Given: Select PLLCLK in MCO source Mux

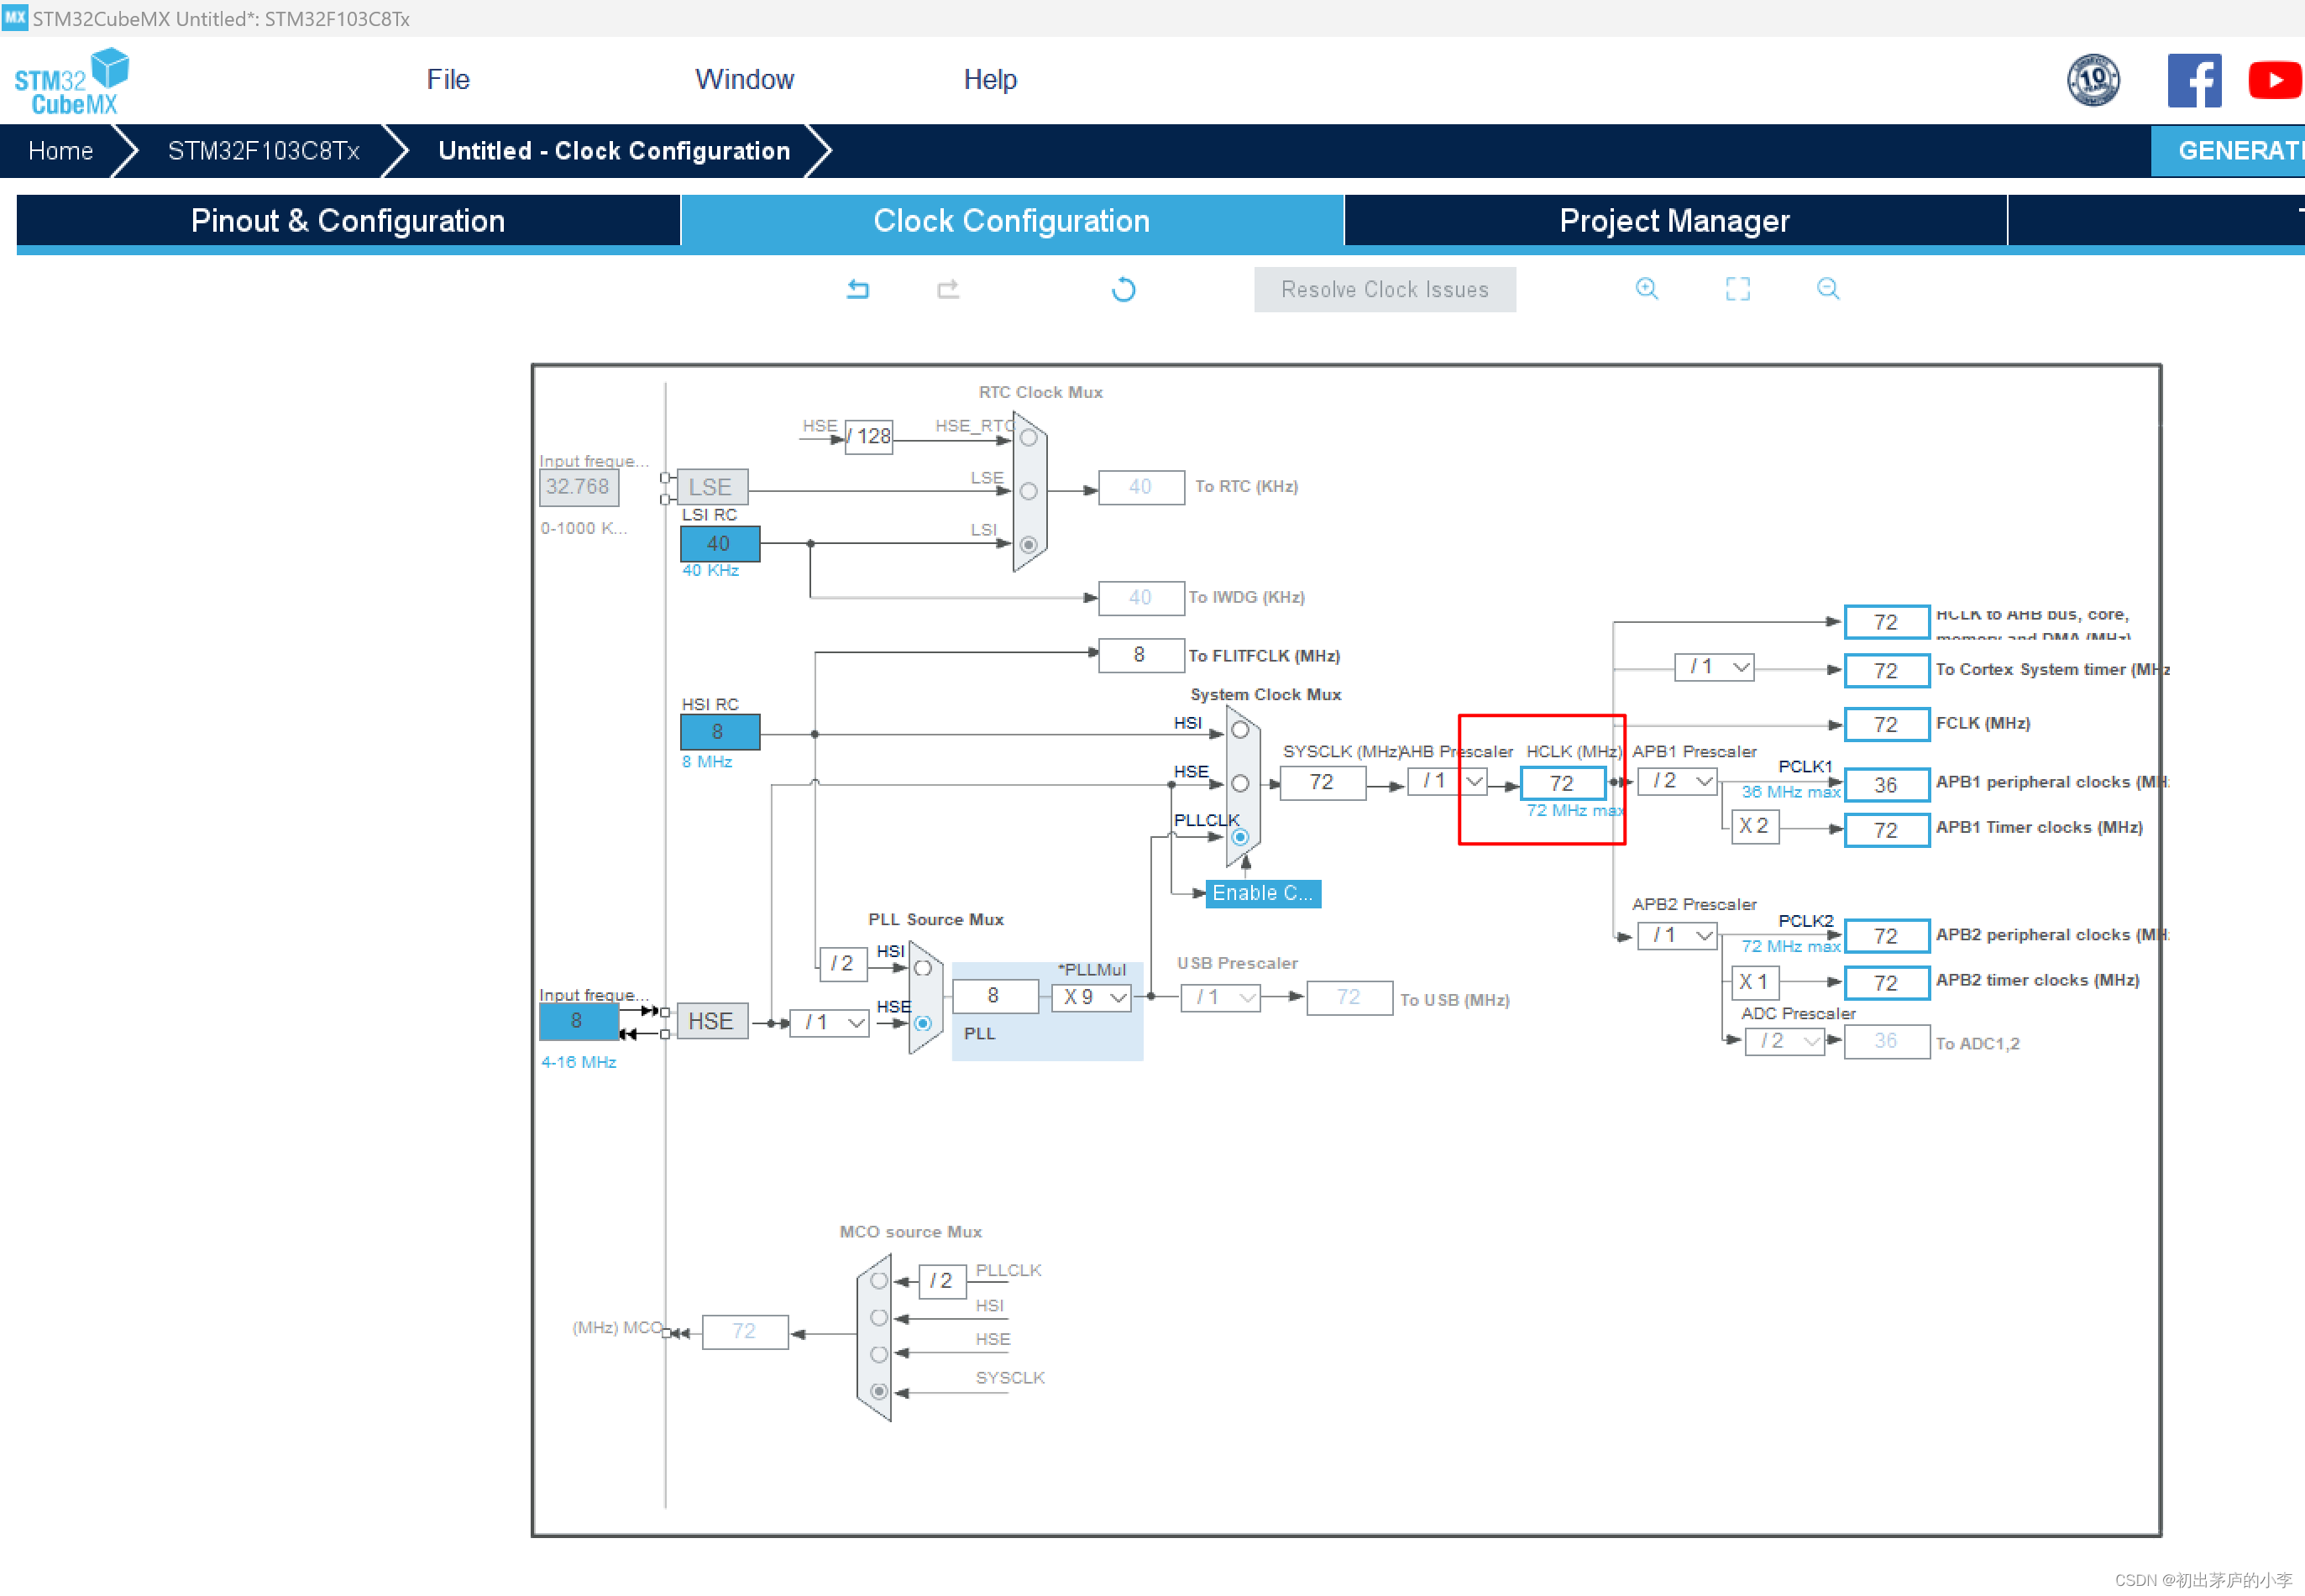Looking at the screenshot, I should click(x=879, y=1281).
